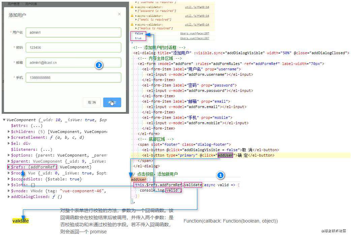Screen dimensions: 351x237
Task: Click the 底部区域 comment line
Action: pos(156,139)
